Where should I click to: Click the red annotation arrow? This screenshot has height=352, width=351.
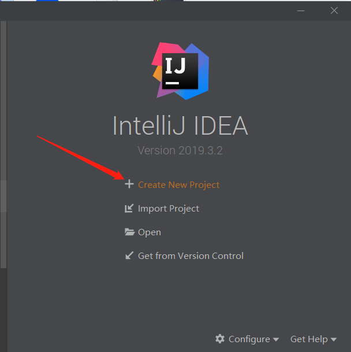tap(81, 156)
